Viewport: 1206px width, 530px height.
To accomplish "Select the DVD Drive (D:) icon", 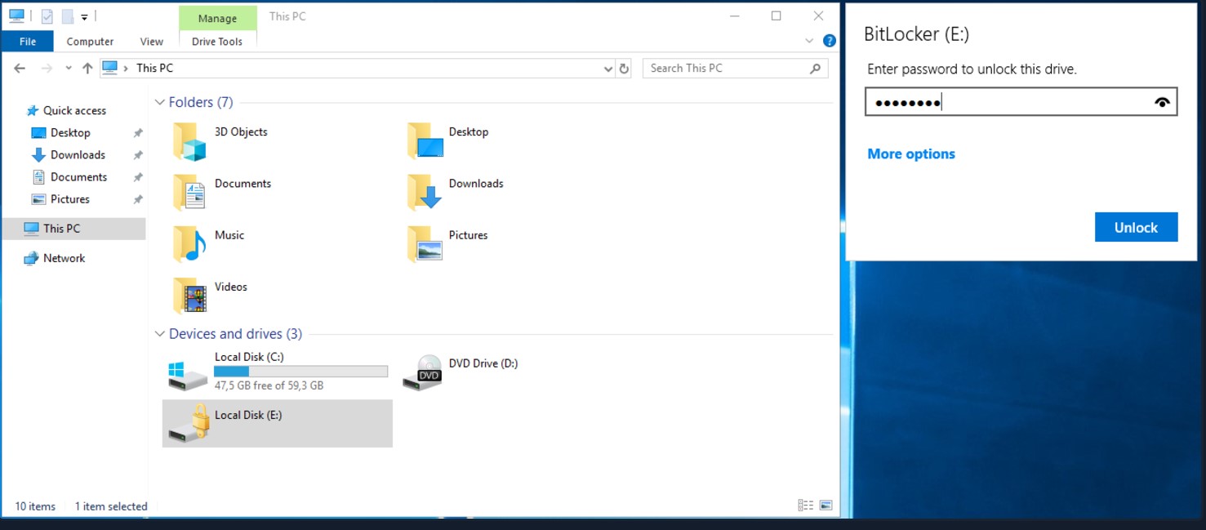I will pos(422,373).
